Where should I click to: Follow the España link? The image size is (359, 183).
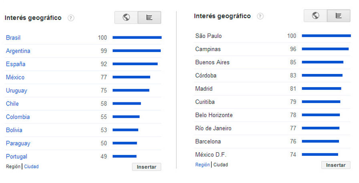pos(15,64)
